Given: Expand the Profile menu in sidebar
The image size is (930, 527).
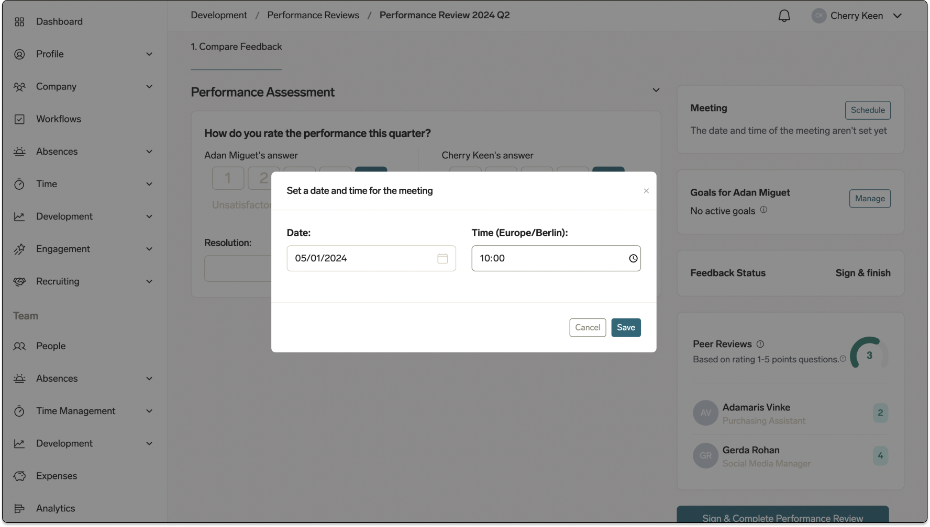Looking at the screenshot, I should (149, 54).
